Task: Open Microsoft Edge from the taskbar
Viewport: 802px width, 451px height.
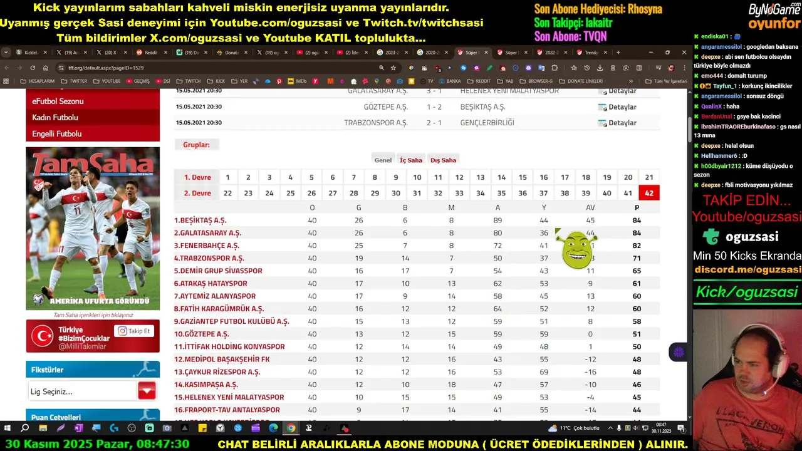Action: click(x=273, y=428)
